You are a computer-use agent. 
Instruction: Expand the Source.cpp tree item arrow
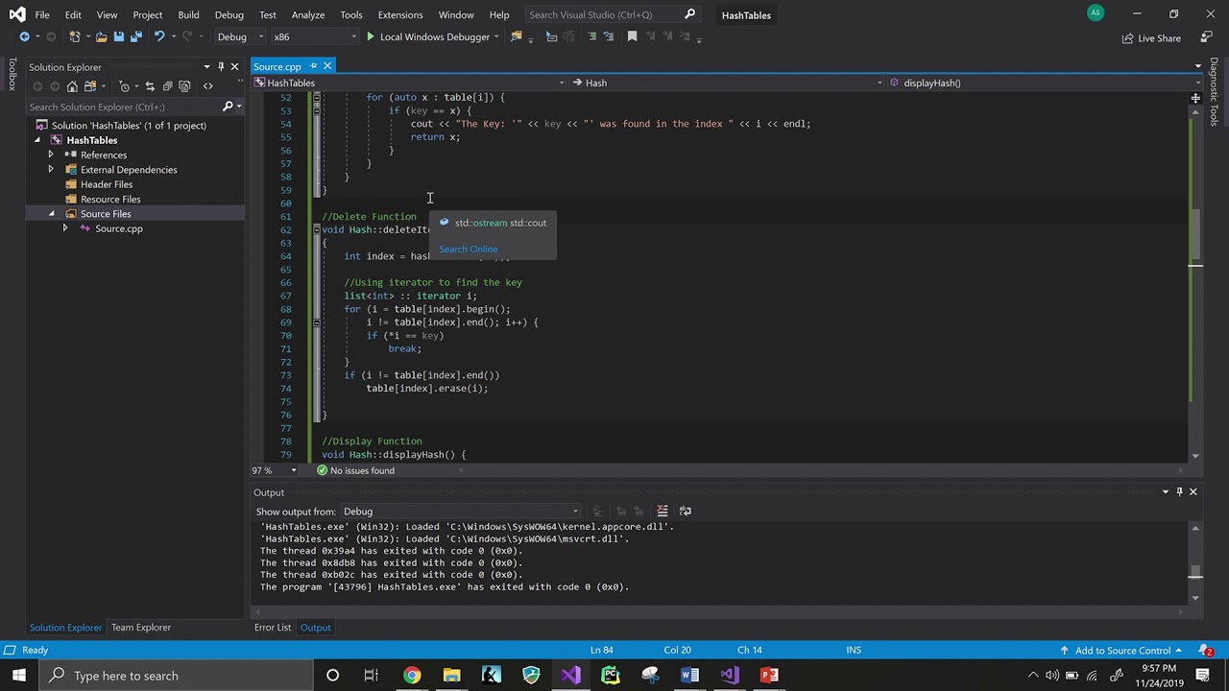[64, 228]
